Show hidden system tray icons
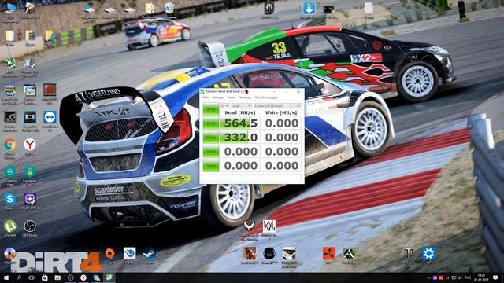Image resolution: width=504 pixels, height=283 pixels. [x=428, y=277]
